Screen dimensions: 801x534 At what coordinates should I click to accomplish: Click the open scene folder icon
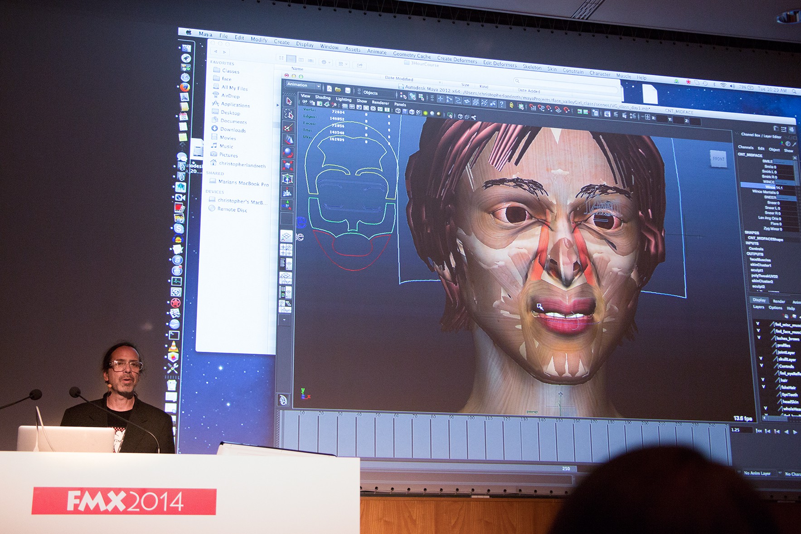click(338, 90)
